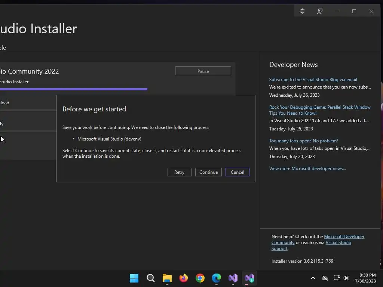
Task: Minimize the Visual Studio Installer window
Action: point(337,11)
